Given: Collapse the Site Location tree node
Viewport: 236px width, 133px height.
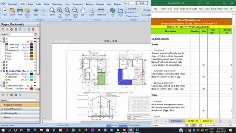Looking at the screenshot, I should [1, 86].
